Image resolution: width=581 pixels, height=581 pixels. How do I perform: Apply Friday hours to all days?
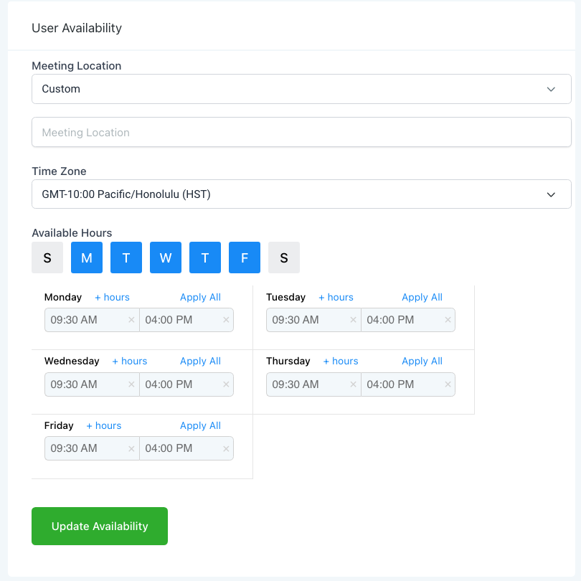tap(200, 426)
